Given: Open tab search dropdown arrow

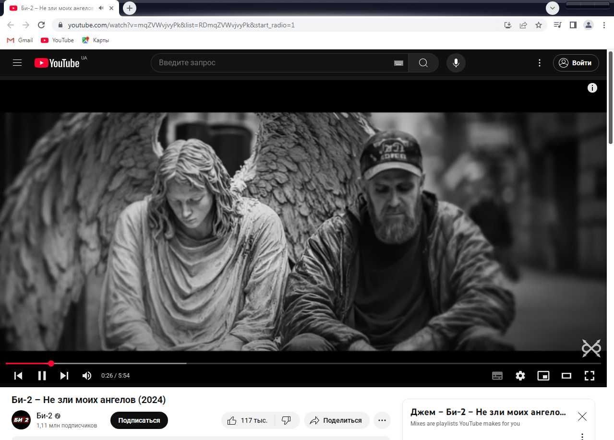Looking at the screenshot, I should (553, 8).
